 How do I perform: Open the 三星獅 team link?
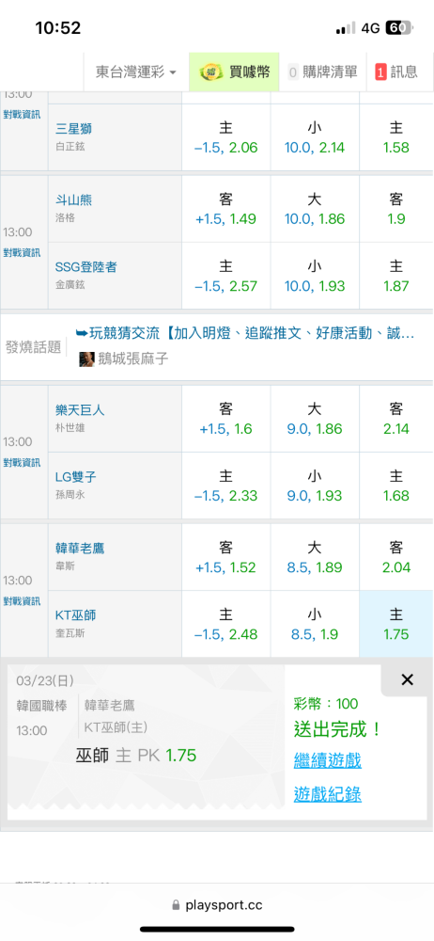tap(73, 128)
